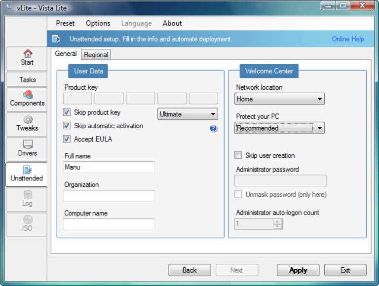Maximize the vLite window
This screenshot has height=286, width=379.
click(x=343, y=5)
